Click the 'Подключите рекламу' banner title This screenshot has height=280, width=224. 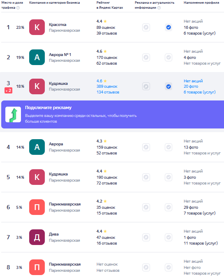click(x=48, y=107)
